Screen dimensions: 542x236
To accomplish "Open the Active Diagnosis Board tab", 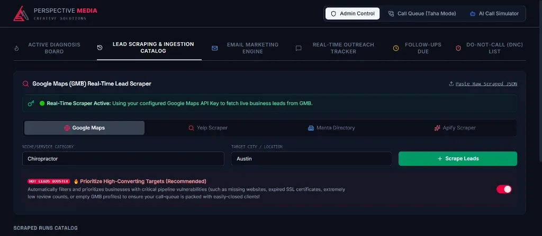I will [x=47, y=48].
